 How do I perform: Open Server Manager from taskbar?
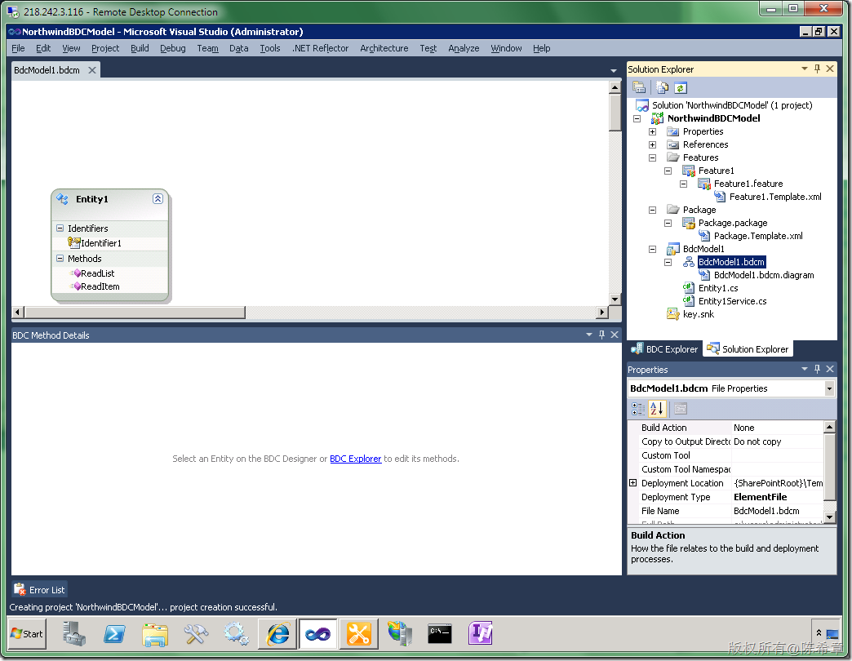pos(74,634)
